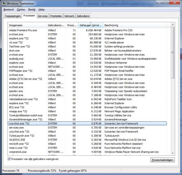Click the 'Proces beëindigen' button
Image resolution: width=182 pixels, height=175 pixels.
[162, 160]
